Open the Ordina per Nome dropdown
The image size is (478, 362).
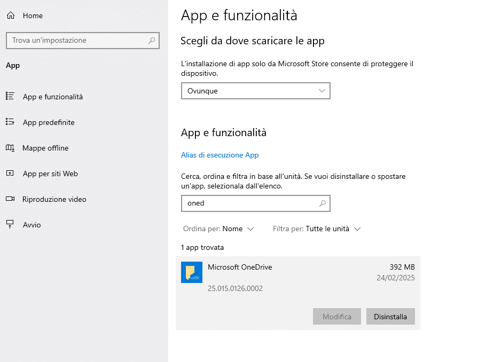(x=238, y=229)
